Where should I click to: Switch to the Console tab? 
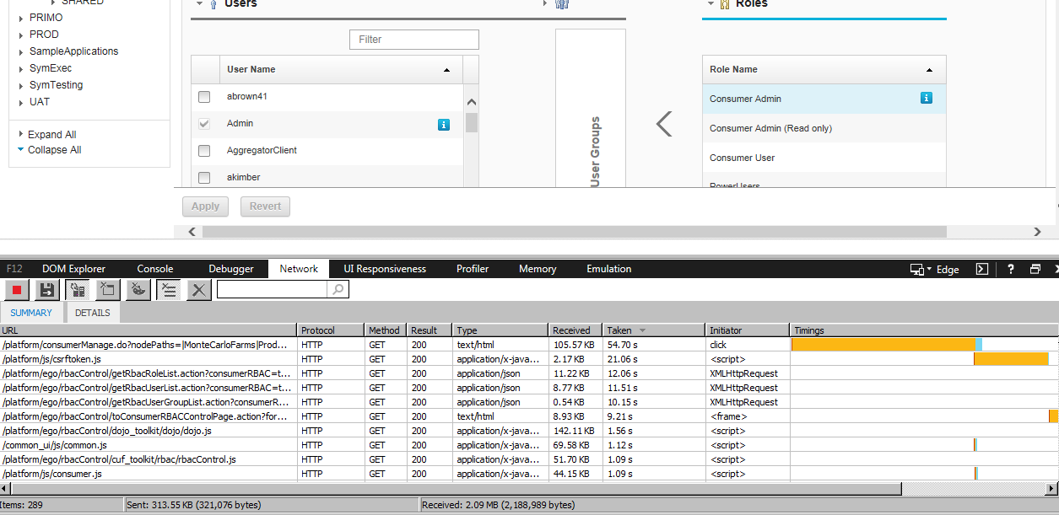[155, 269]
